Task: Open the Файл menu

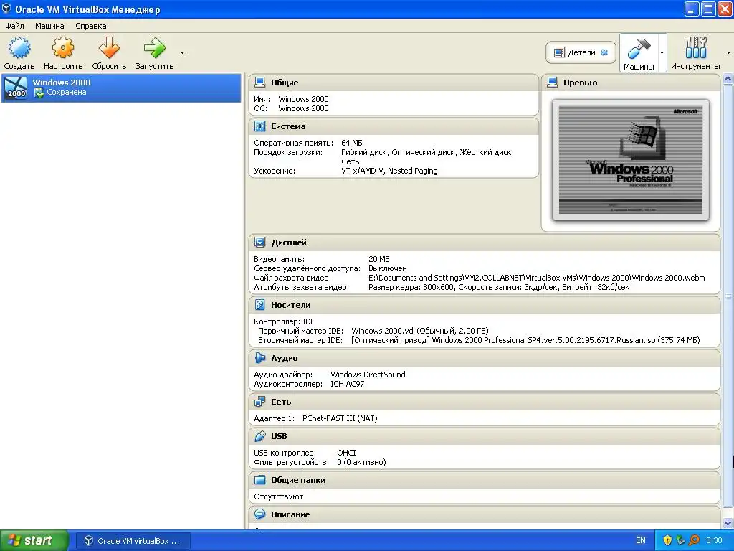Action: [x=14, y=26]
